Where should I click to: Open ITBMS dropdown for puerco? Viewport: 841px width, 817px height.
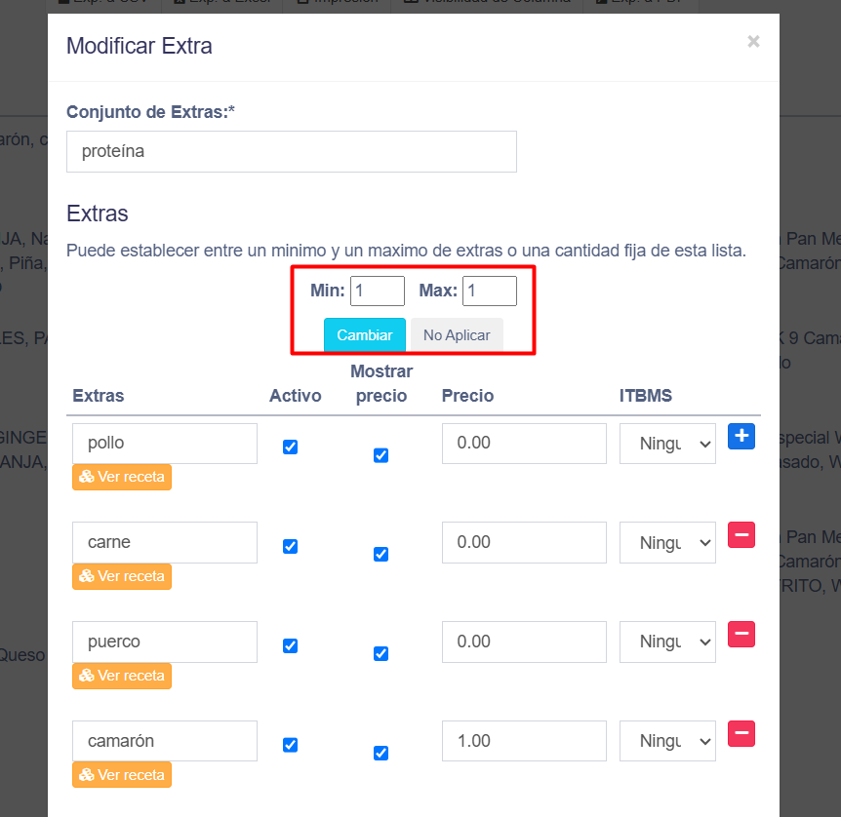(x=667, y=642)
